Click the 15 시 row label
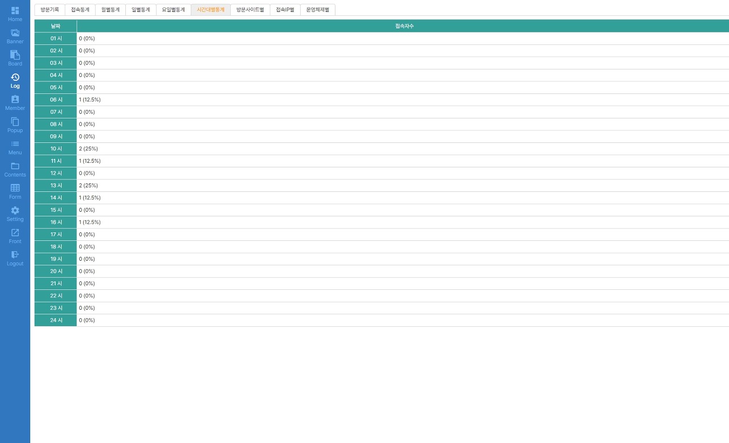The image size is (729, 443). (x=55, y=210)
